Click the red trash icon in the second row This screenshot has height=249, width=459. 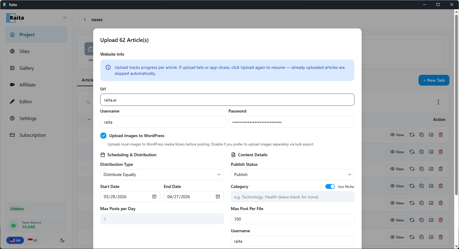click(x=441, y=152)
